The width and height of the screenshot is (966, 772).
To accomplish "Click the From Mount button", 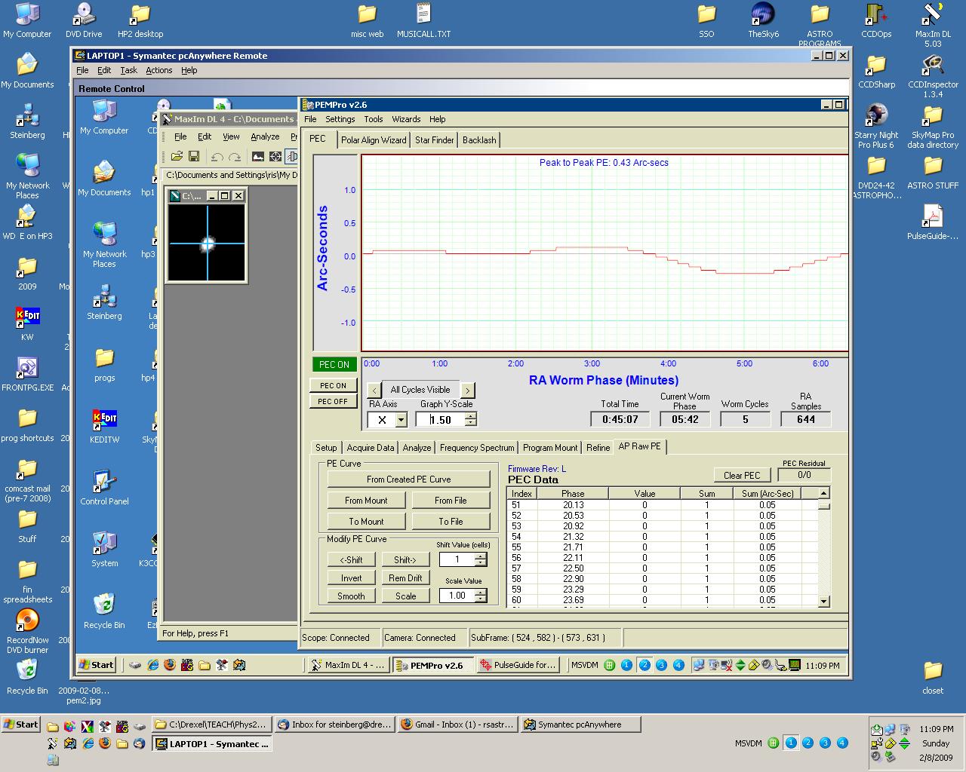I will click(x=366, y=501).
